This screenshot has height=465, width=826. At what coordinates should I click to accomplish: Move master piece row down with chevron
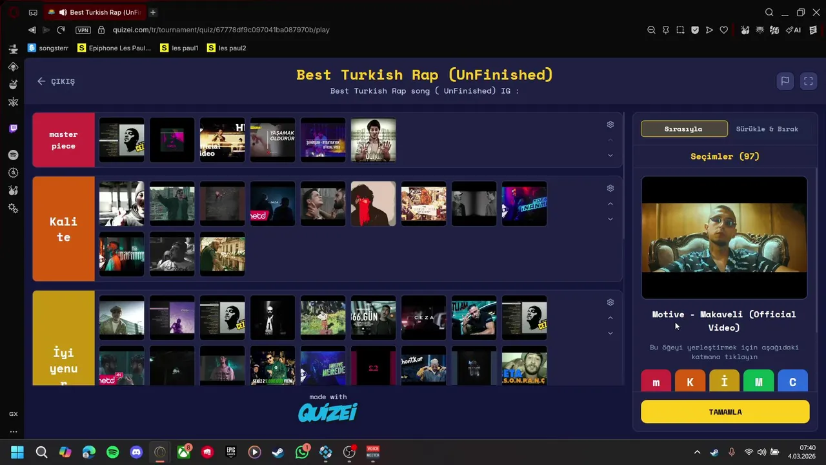[x=610, y=156]
